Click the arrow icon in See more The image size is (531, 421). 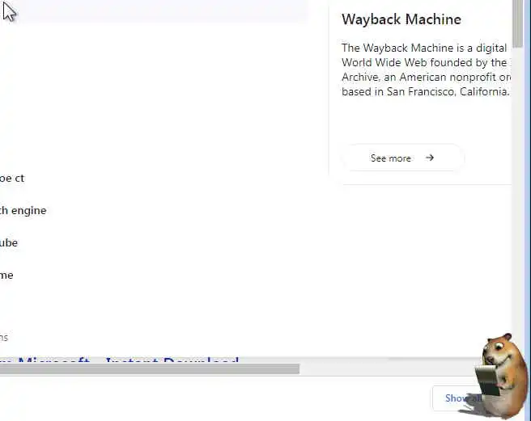[430, 158]
